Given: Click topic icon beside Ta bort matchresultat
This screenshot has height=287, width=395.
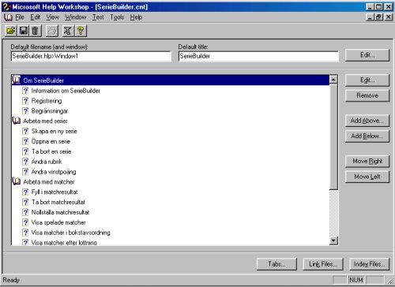Looking at the screenshot, I should (x=25, y=202).
